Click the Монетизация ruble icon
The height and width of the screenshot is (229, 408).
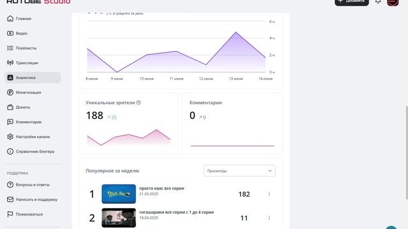pyautogui.click(x=10, y=92)
